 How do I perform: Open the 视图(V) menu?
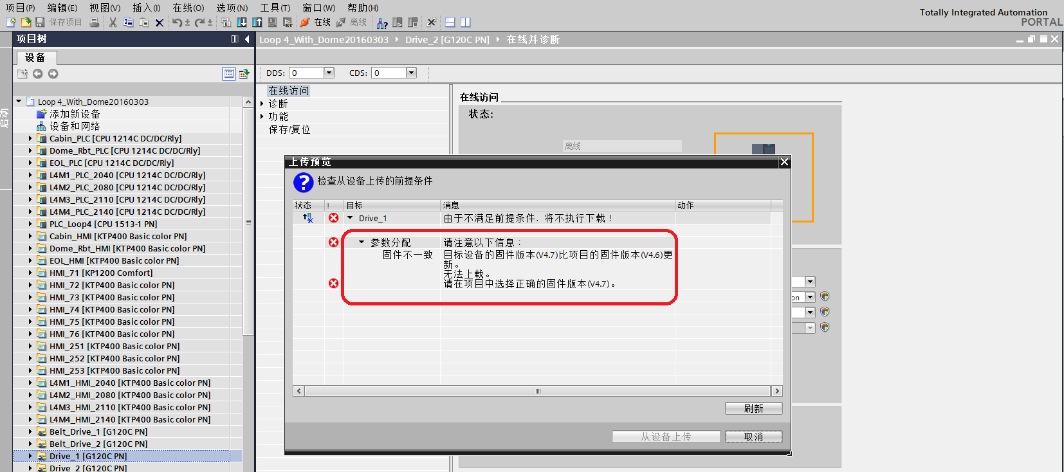coord(105,8)
